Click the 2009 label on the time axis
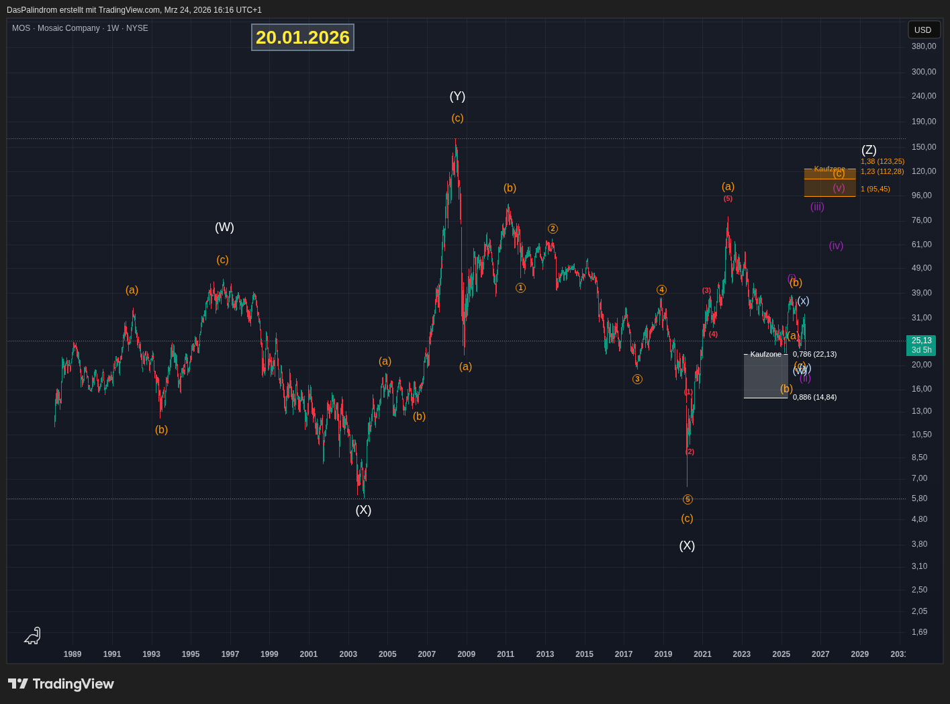Image resolution: width=950 pixels, height=704 pixels. (x=466, y=654)
